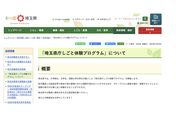
Task: Click トップページ breadcrumb link
Action: click(x=9, y=38)
